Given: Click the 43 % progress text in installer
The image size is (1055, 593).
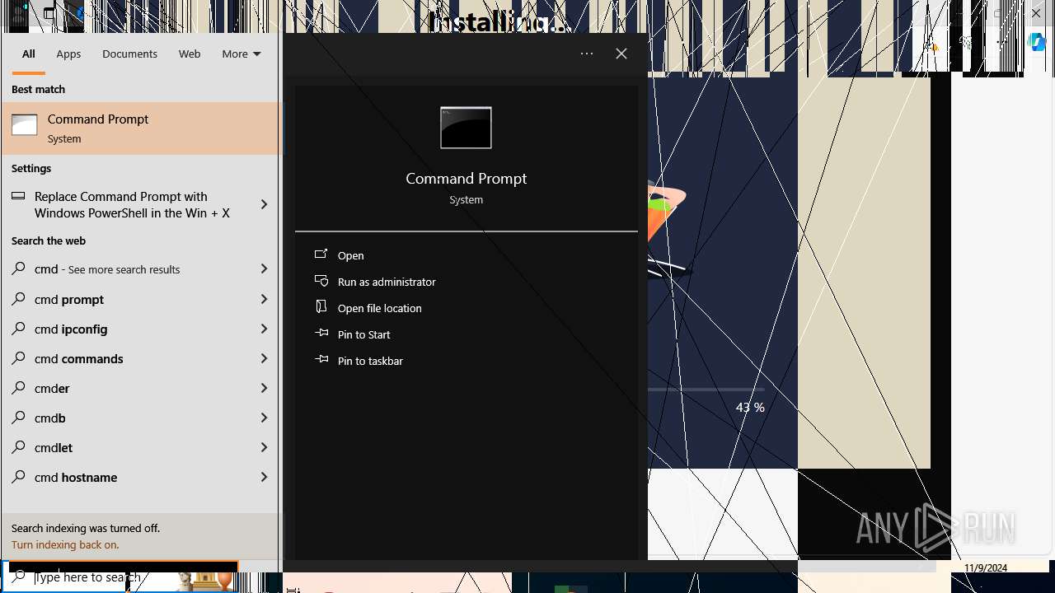Looking at the screenshot, I should tap(750, 407).
